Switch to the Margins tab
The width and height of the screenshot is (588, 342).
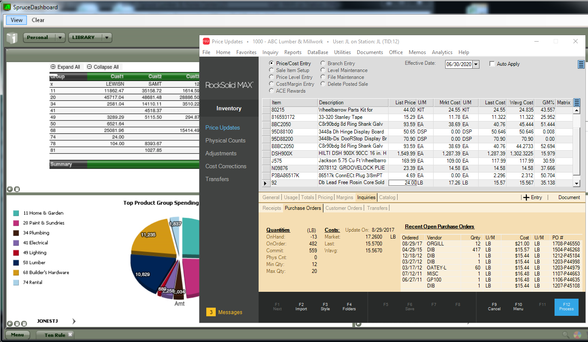click(345, 197)
